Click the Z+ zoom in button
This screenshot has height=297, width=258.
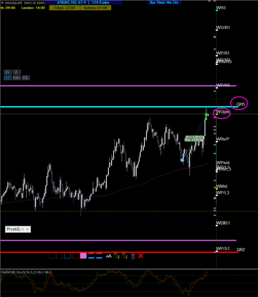pyautogui.click(x=8, y=72)
